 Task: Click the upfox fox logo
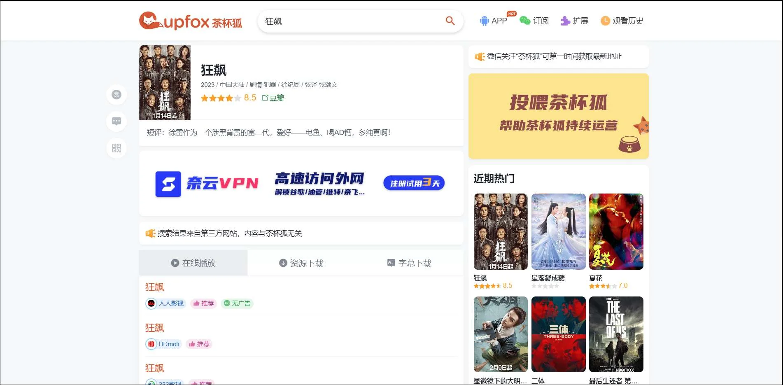(x=149, y=21)
